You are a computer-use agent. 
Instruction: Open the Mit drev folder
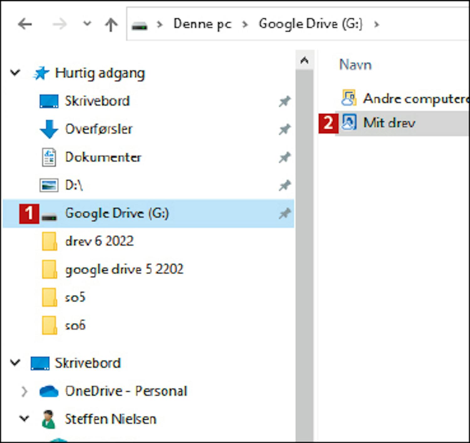389,123
